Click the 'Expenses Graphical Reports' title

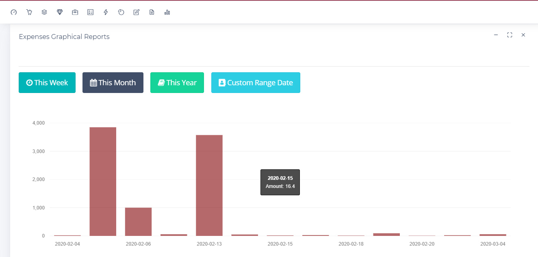(64, 37)
